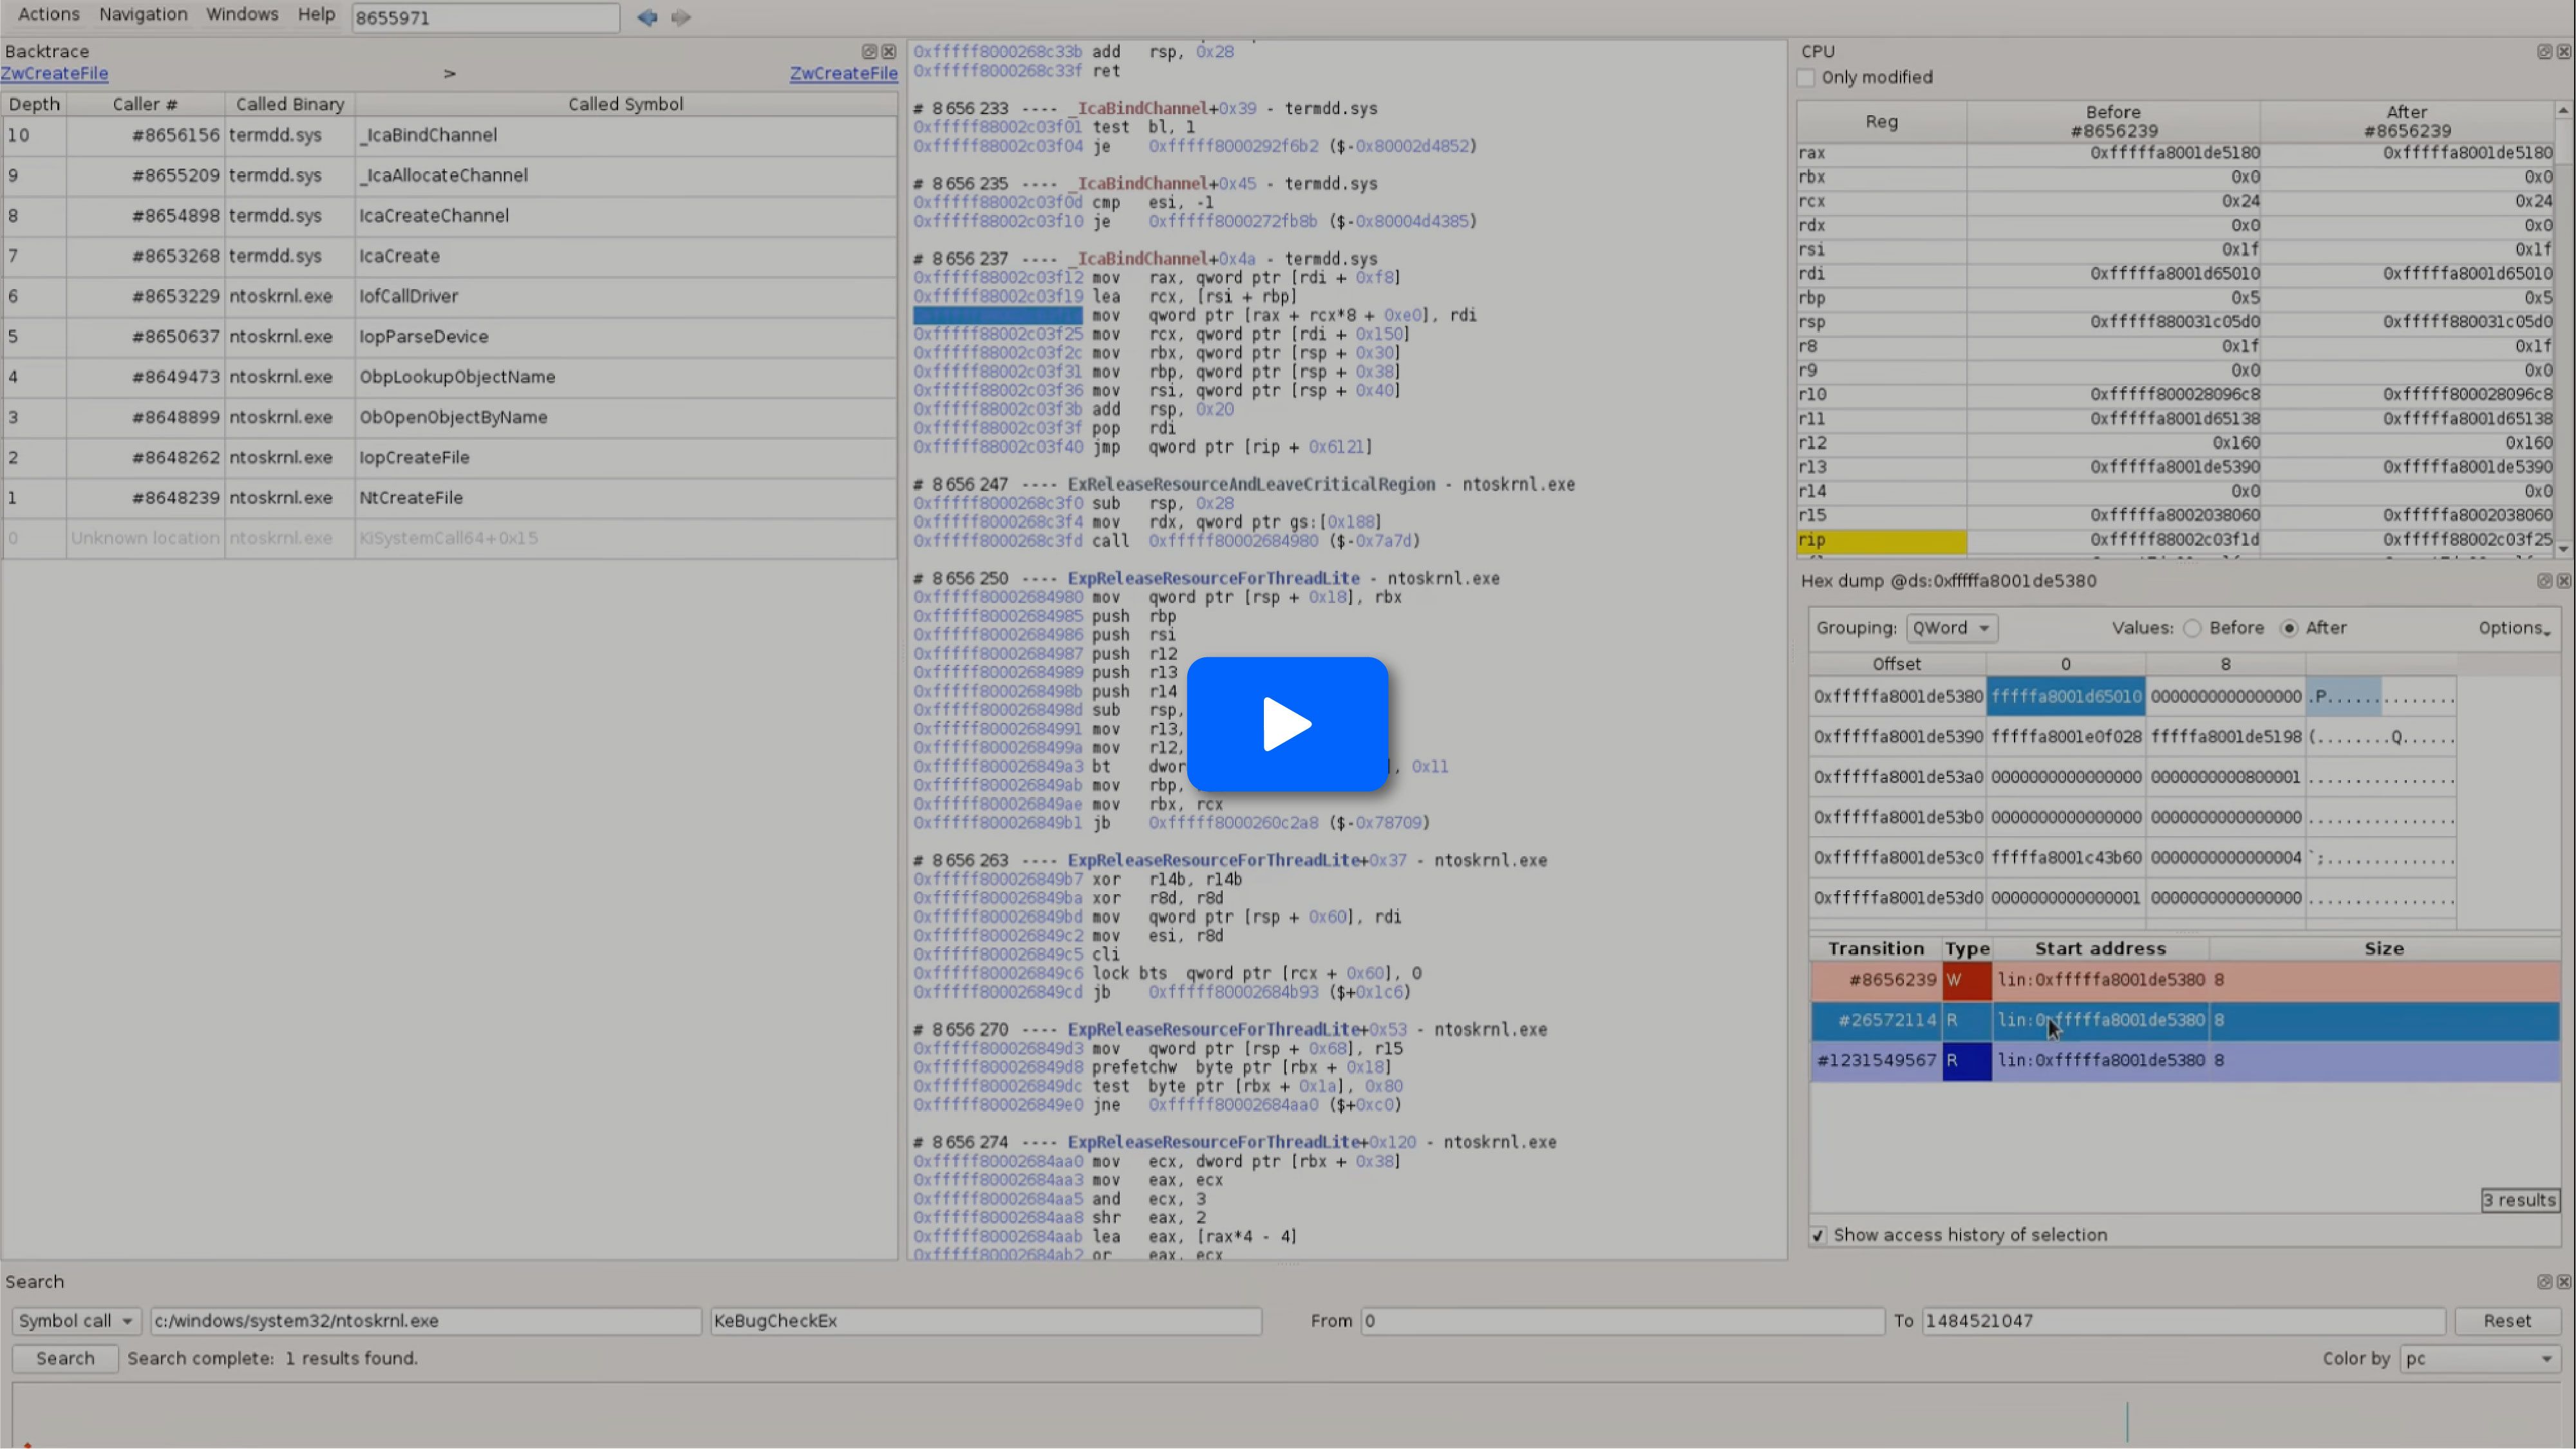2576x1449 pixels.
Task: Open the Grouping QWord dropdown
Action: coord(1951,628)
